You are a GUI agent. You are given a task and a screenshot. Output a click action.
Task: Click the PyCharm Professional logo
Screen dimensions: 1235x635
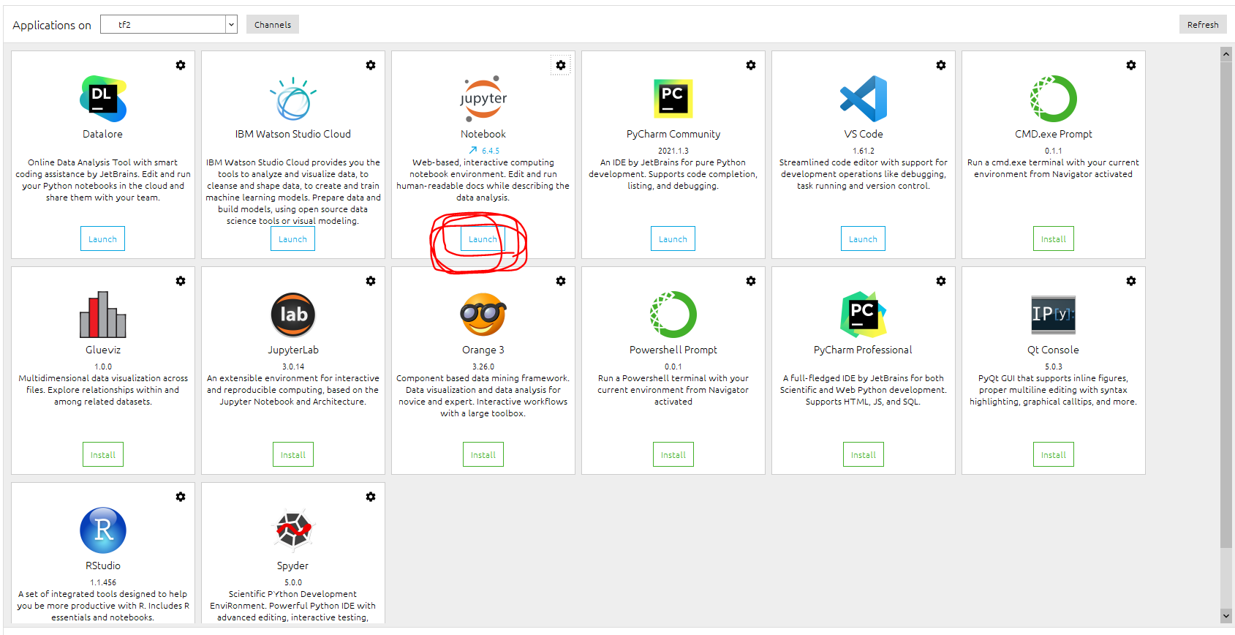click(x=864, y=315)
